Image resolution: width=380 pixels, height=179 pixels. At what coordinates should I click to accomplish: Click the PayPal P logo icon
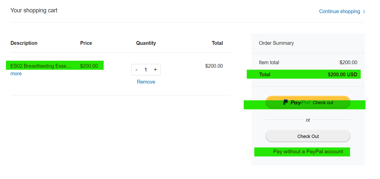point(286,102)
